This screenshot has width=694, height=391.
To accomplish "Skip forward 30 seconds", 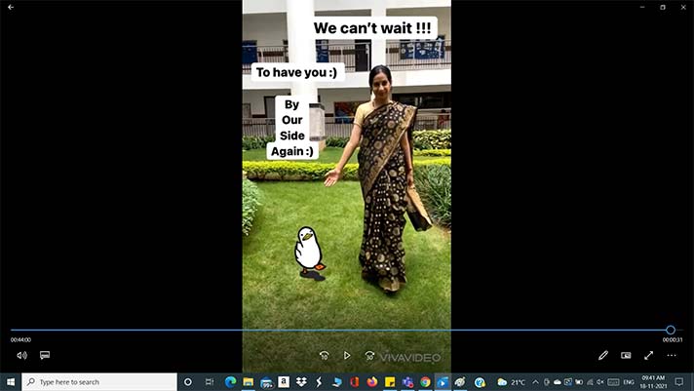I will (x=369, y=356).
